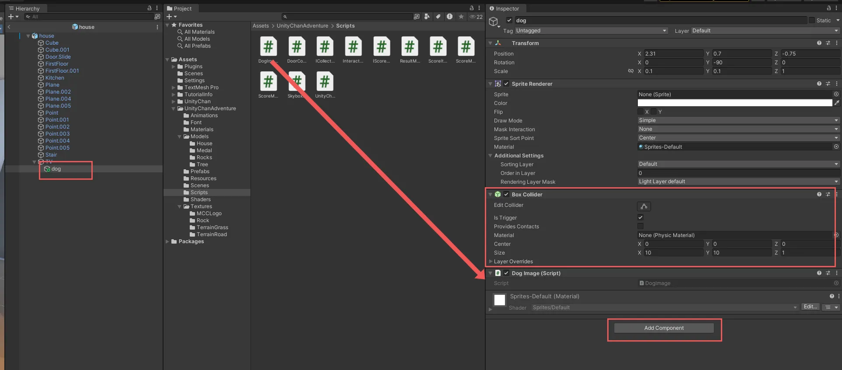Click the shader Edit... button
842x370 pixels.
[x=810, y=307]
